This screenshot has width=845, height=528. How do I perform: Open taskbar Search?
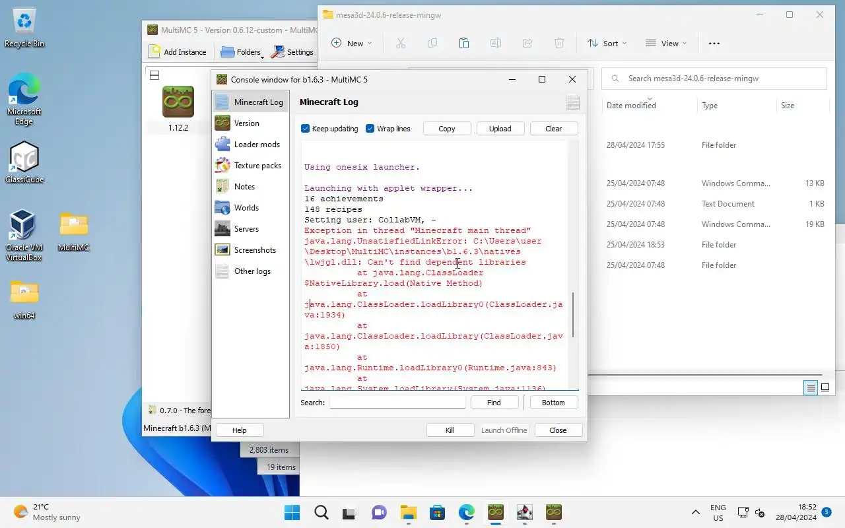coord(321,513)
